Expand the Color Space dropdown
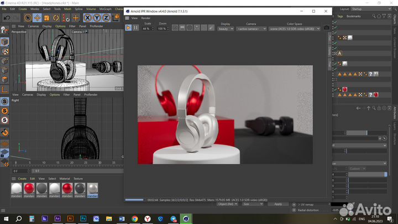The image size is (398, 224). click(295, 28)
